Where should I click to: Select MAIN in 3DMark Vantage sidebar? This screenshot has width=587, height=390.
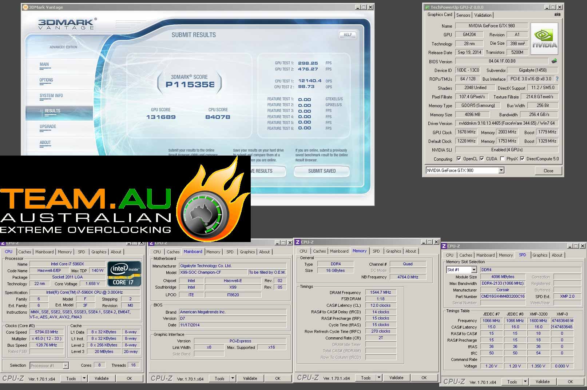click(44, 64)
